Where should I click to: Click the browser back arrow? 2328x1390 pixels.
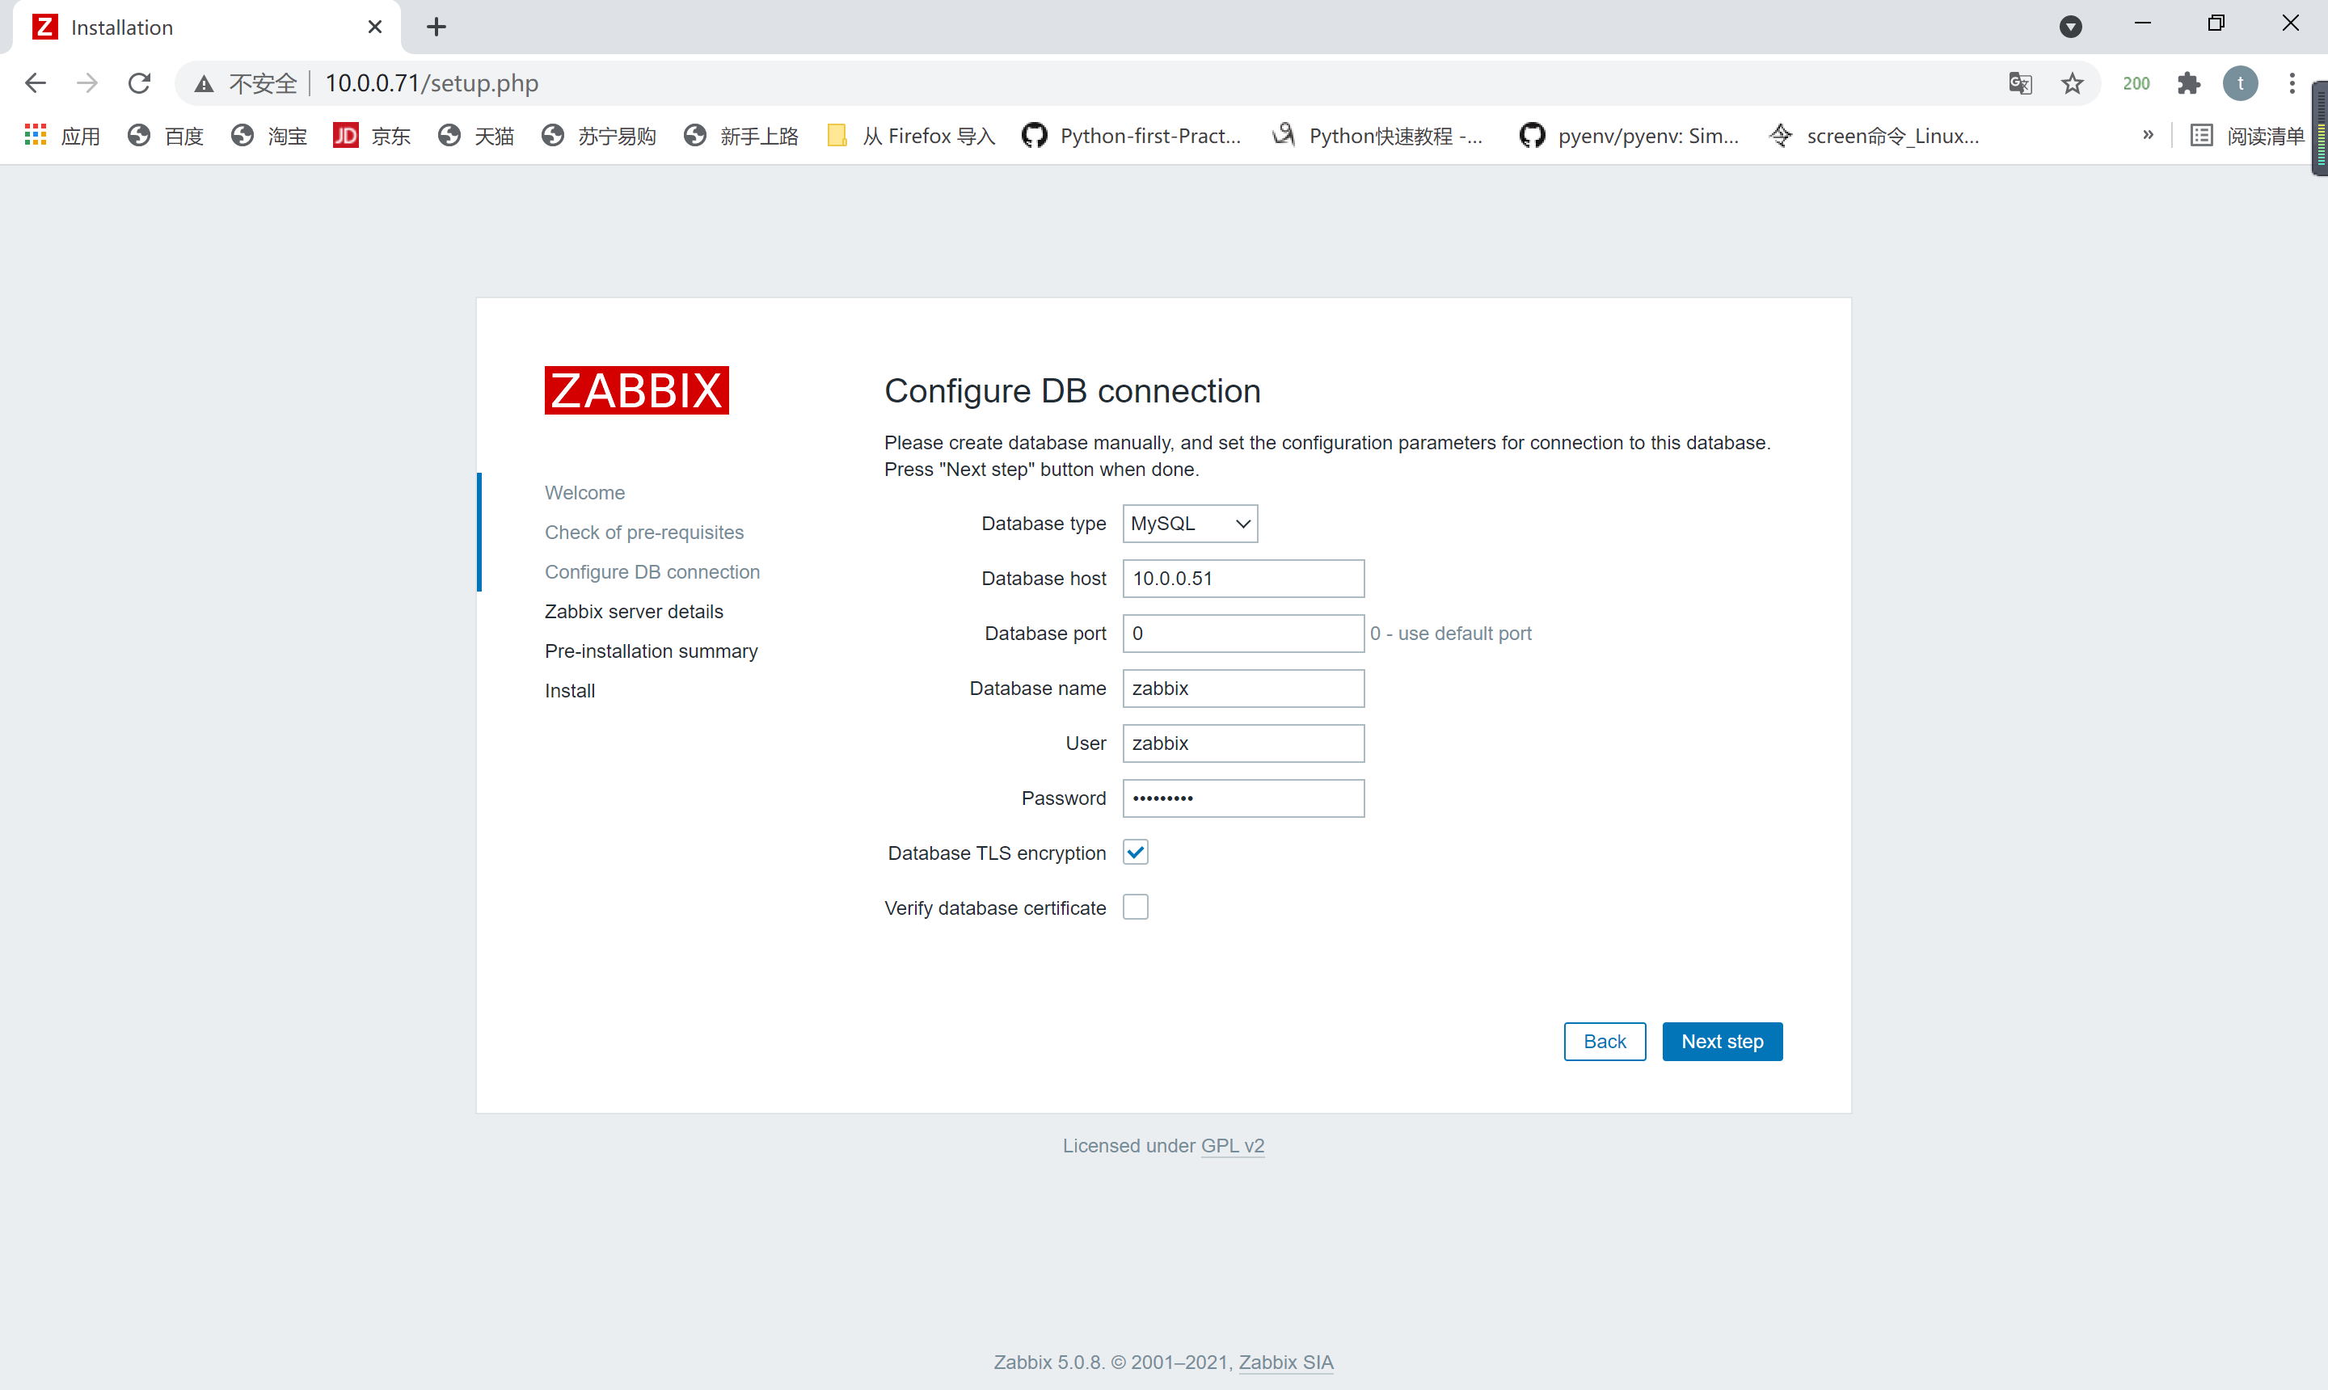pos(36,83)
